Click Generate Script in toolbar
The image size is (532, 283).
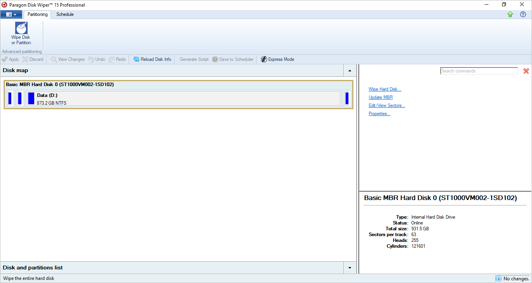[194, 59]
